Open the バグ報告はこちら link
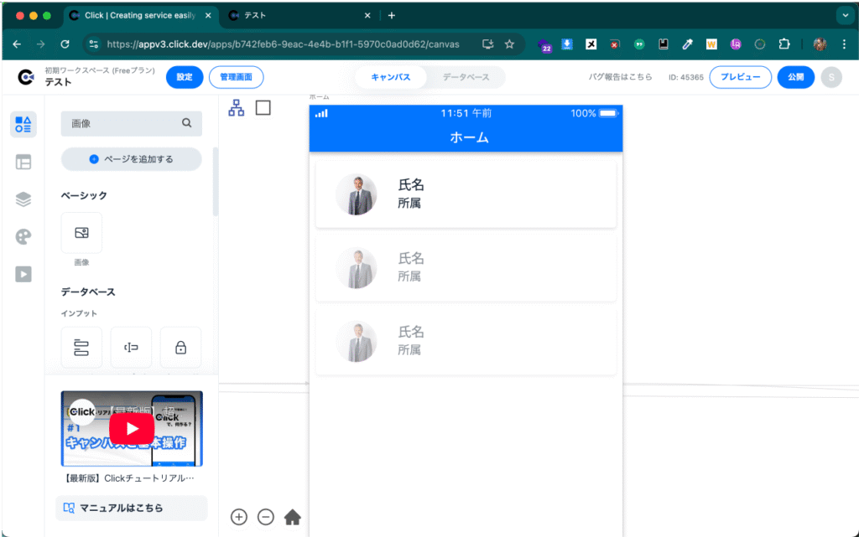The height and width of the screenshot is (537, 859). pyautogui.click(x=620, y=77)
